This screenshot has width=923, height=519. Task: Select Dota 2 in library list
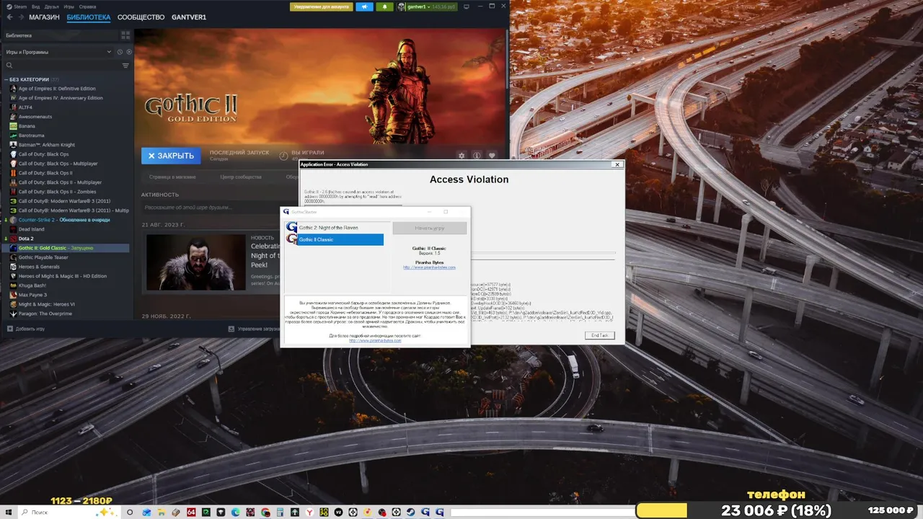click(x=26, y=239)
